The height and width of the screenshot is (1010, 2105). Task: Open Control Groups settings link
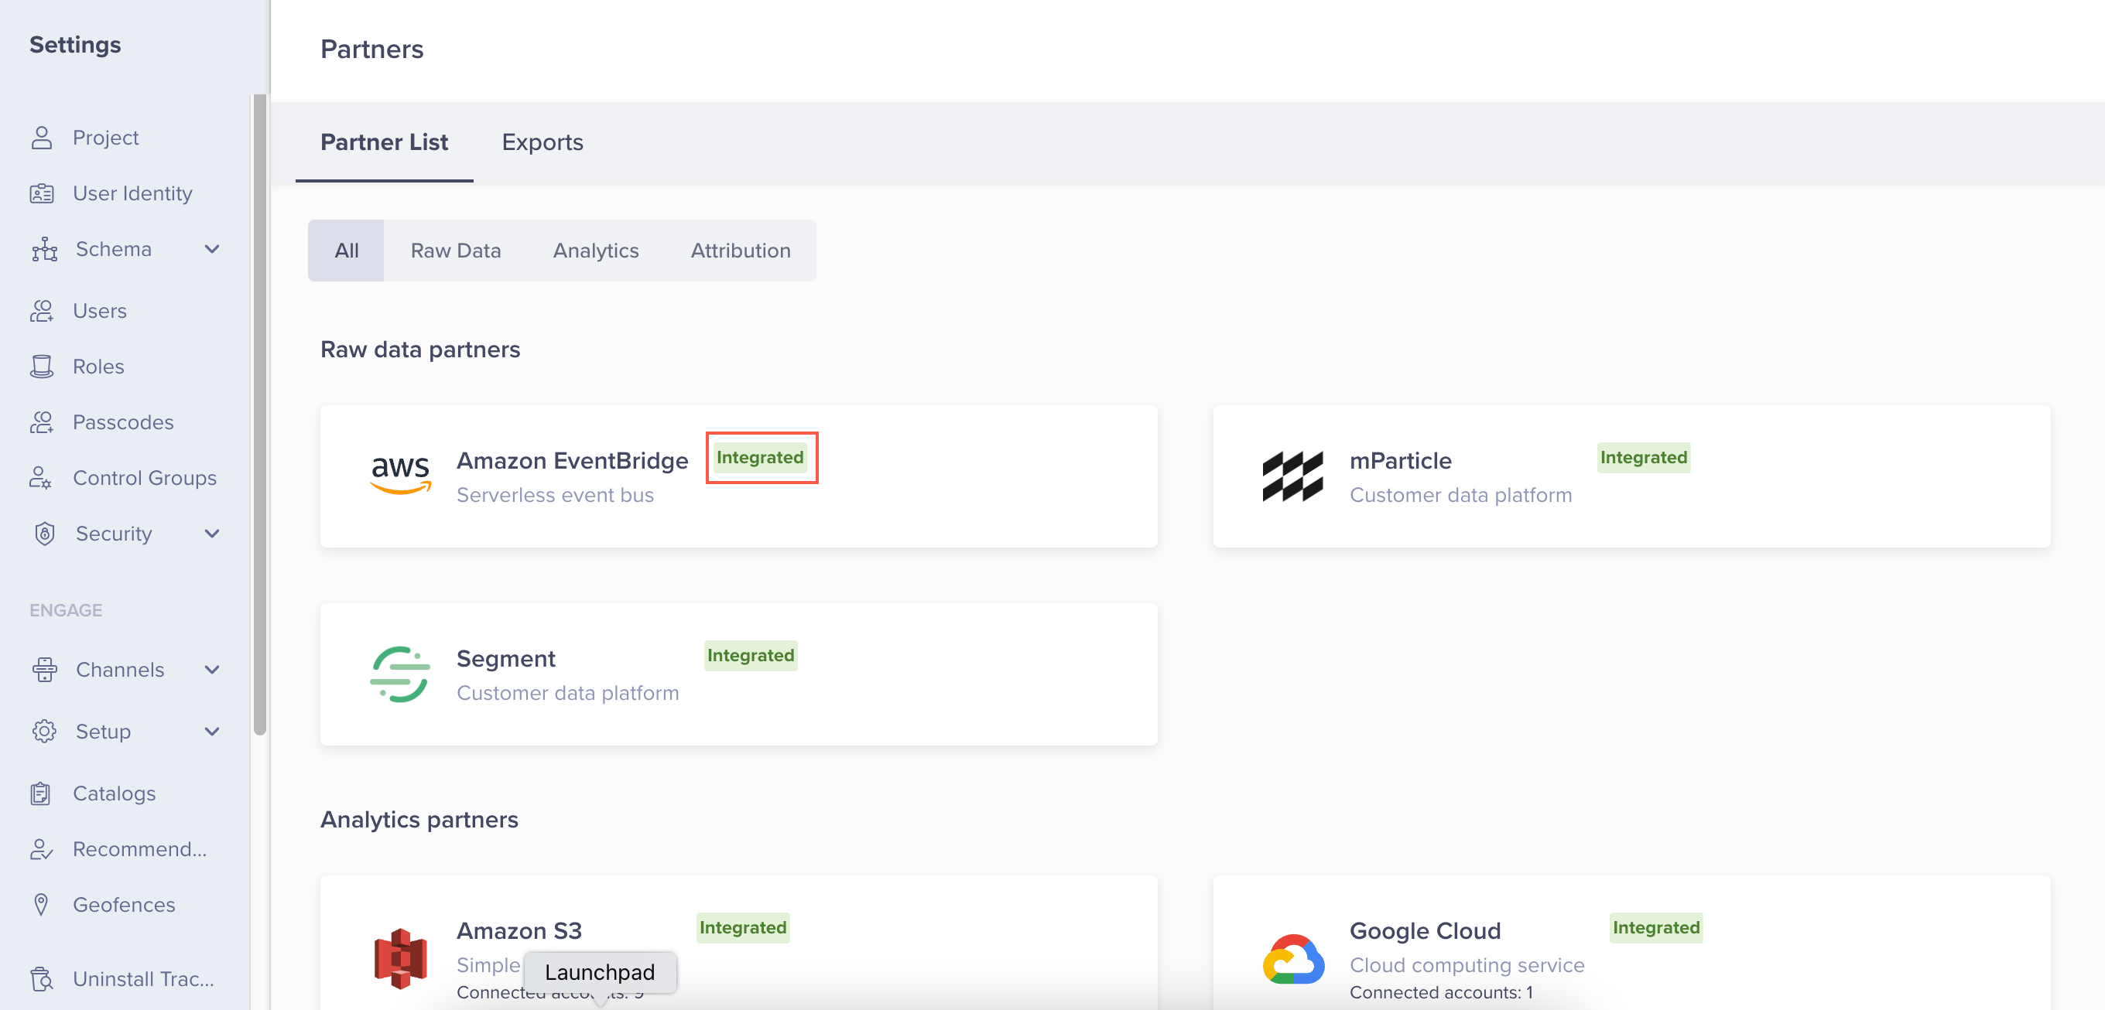point(145,478)
